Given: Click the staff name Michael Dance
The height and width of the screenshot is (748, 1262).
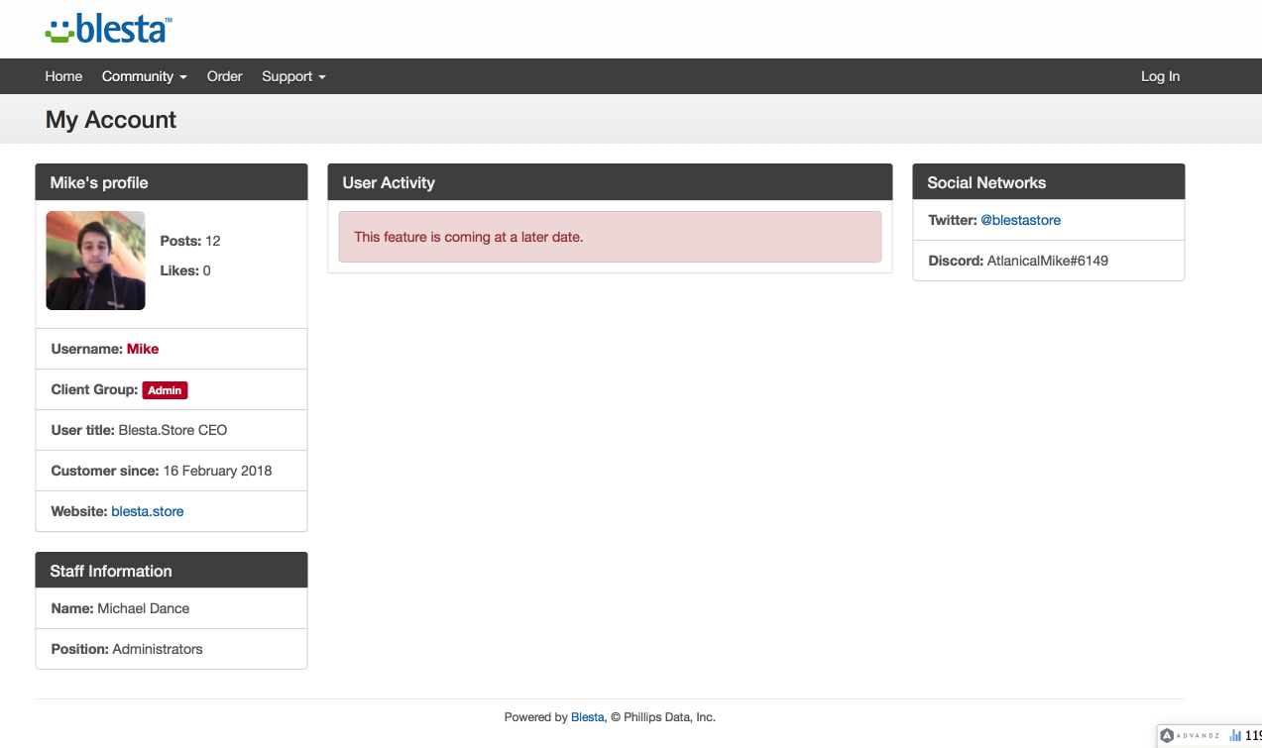Looking at the screenshot, I should click(143, 608).
